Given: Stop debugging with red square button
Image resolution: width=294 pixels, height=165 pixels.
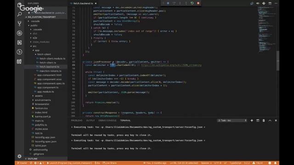Looking at the screenshot, I should tap(198, 3).
